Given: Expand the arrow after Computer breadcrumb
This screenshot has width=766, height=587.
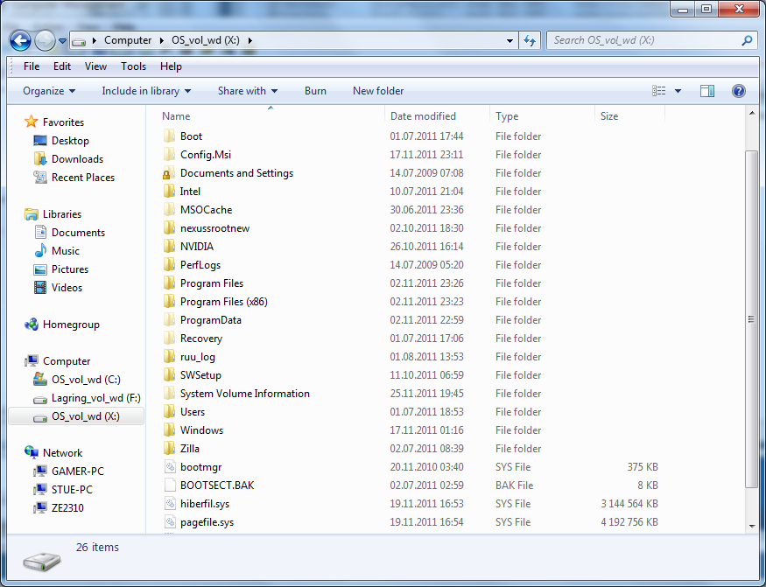Looking at the screenshot, I should (x=162, y=40).
